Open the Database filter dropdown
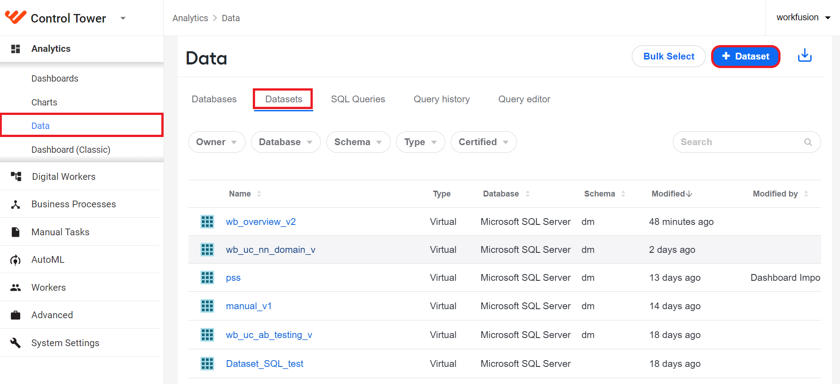The width and height of the screenshot is (840, 384). click(x=286, y=142)
